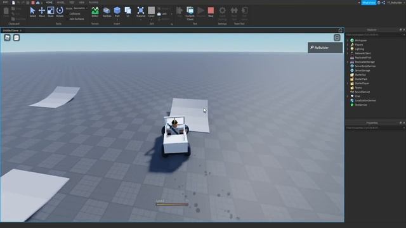Activate the Scale tool
The image size is (406, 228).
click(x=51, y=12)
